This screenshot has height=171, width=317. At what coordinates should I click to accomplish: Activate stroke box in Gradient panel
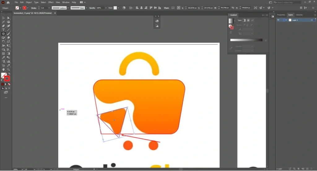232,28
